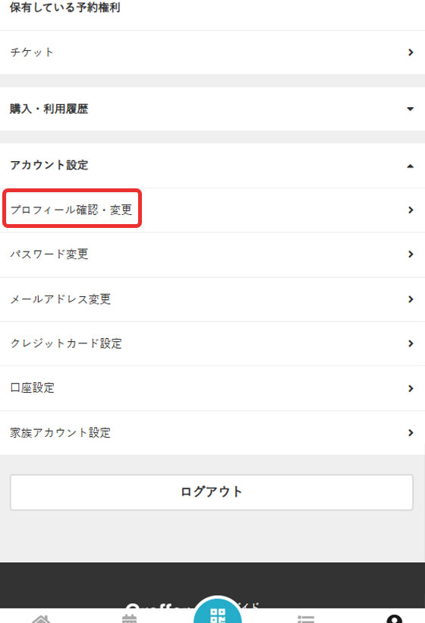Tap the blue QR code button

pyautogui.click(x=218, y=611)
